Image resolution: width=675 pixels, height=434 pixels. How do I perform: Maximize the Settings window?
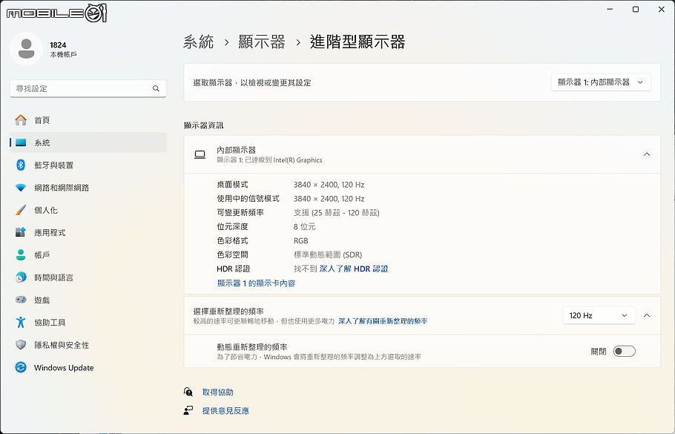[636, 10]
